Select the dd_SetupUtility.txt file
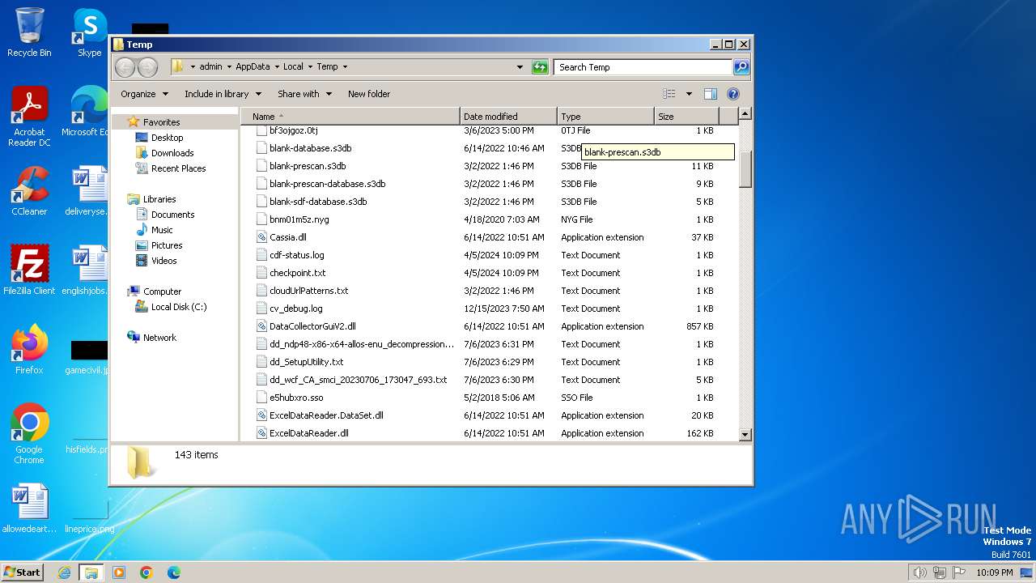The height and width of the screenshot is (583, 1036). click(306, 362)
